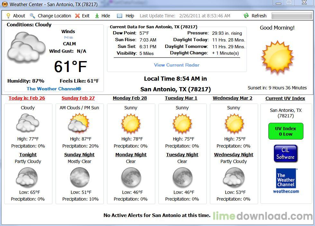Screen dimensions: 315x226
Task: Click the large Good Morning sun image
Action: tap(277, 57)
